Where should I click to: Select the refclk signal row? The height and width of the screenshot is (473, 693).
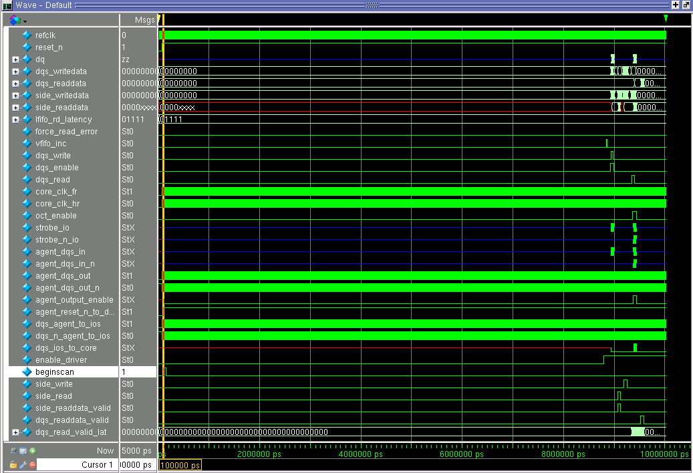(x=45, y=35)
